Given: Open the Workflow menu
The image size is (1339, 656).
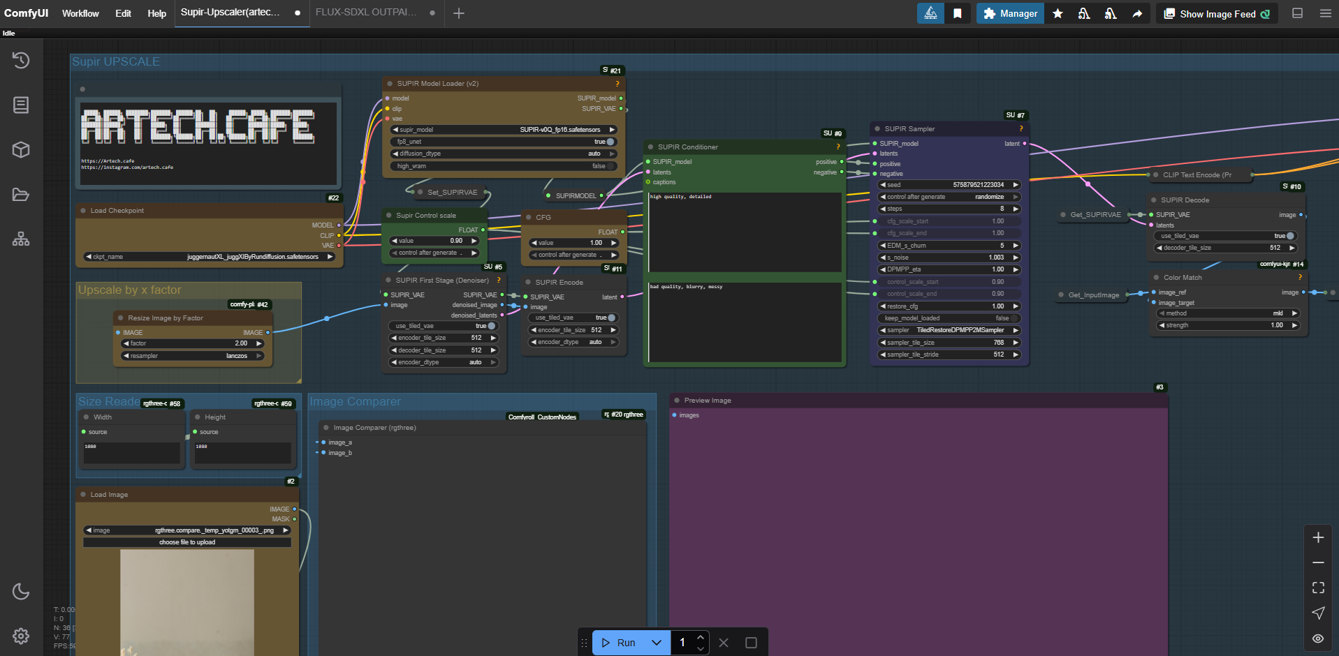Looking at the screenshot, I should click(80, 13).
